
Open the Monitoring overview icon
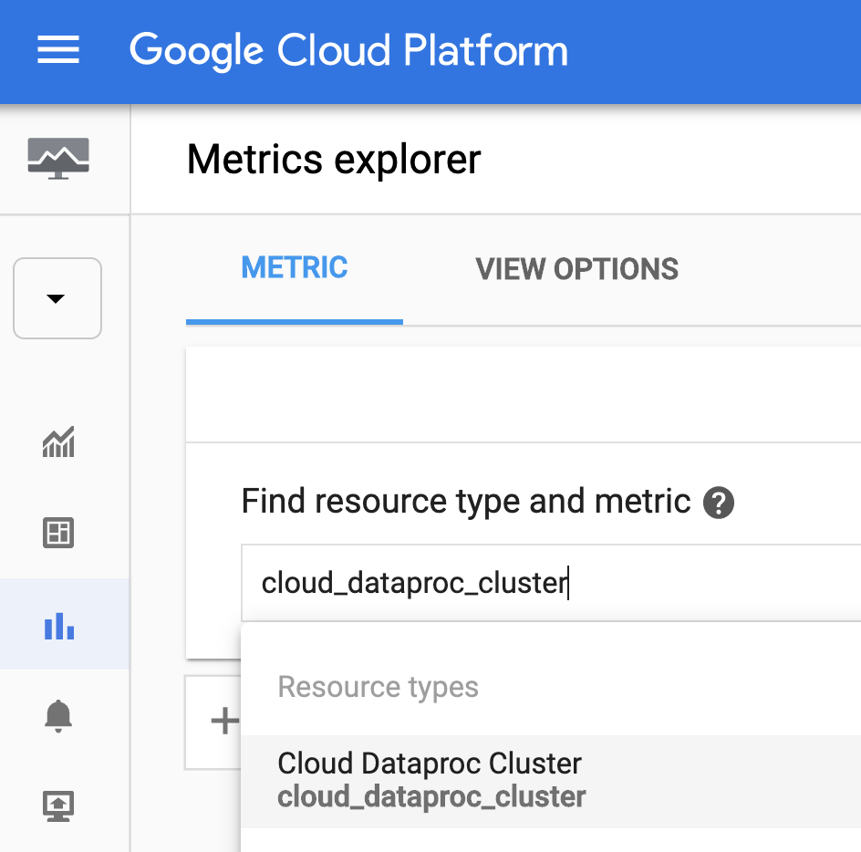coord(58,158)
